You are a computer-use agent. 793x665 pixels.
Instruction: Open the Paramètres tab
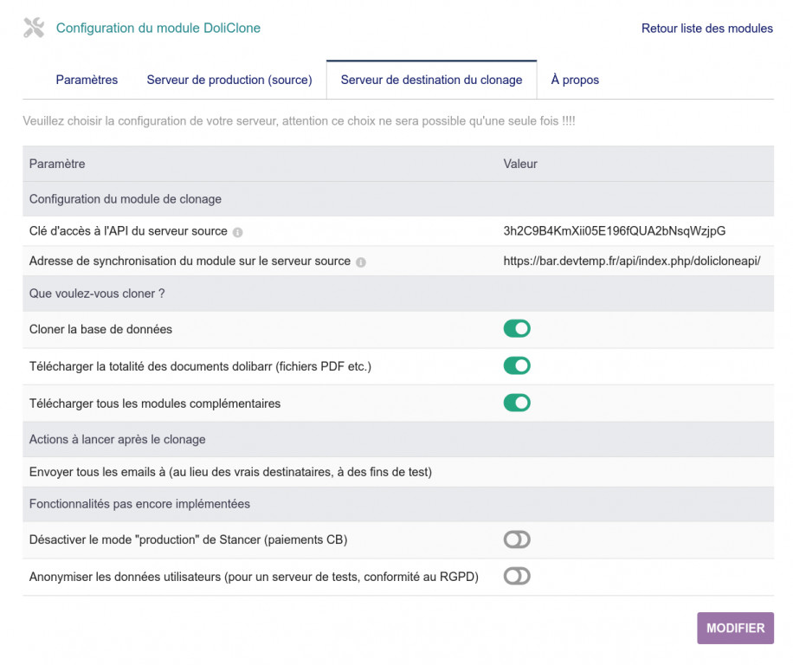click(x=87, y=80)
